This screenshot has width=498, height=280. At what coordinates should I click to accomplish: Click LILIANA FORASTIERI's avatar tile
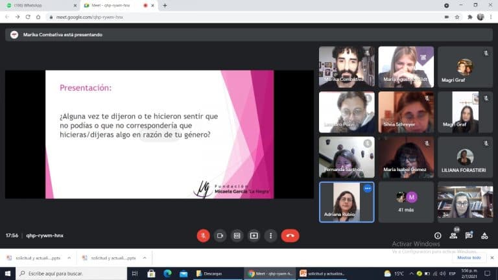click(466, 157)
